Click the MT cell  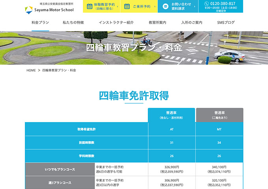point(219,129)
